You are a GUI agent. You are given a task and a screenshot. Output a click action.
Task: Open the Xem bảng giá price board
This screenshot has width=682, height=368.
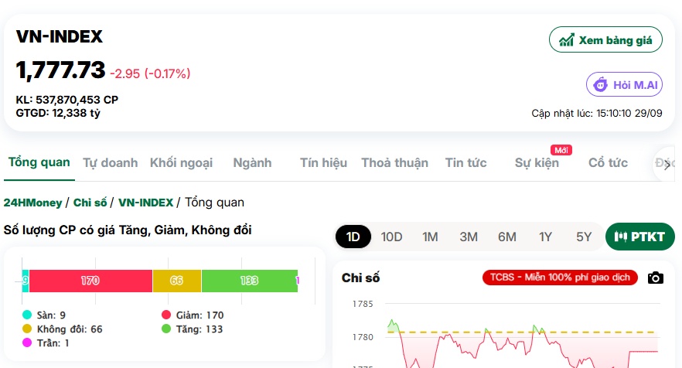point(605,40)
